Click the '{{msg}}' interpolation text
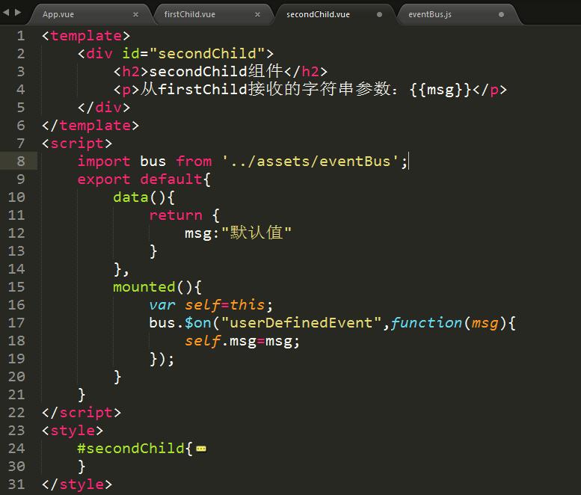The height and width of the screenshot is (495, 581). tap(440, 89)
